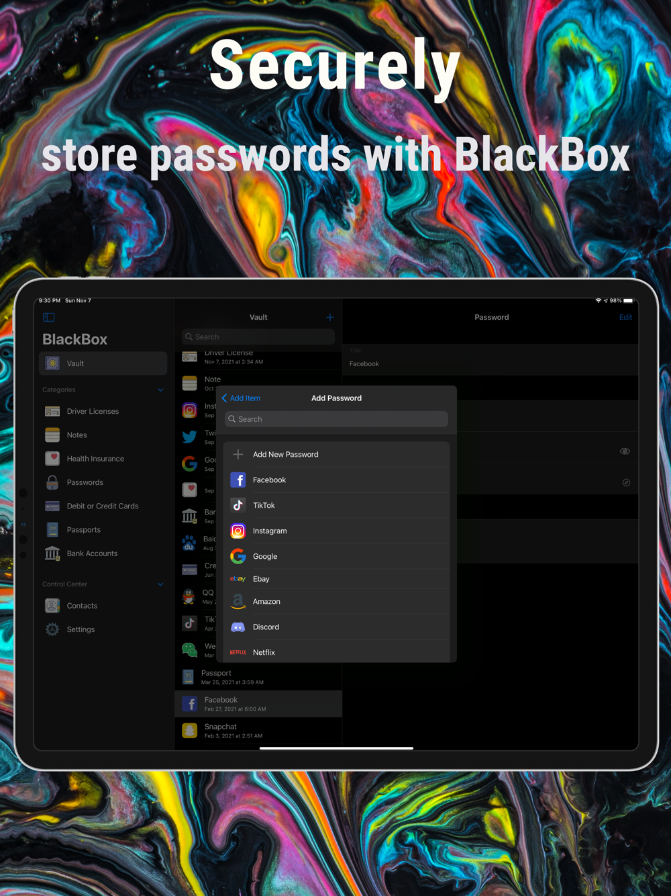This screenshot has width=671, height=896.
Task: Toggle the sidebar panel icon
Action: point(49,317)
